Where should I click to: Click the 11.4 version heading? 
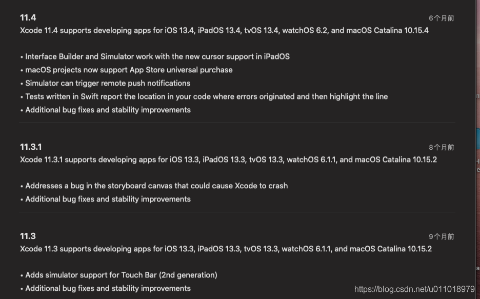[28, 18]
